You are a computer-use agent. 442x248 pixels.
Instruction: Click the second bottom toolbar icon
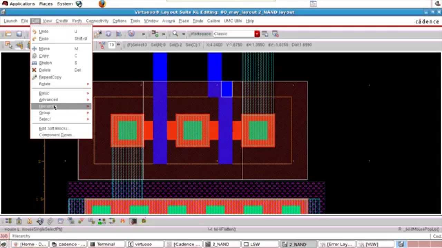tap(19, 221)
